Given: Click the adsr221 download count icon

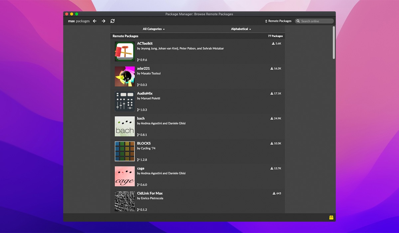Looking at the screenshot, I should point(272,69).
